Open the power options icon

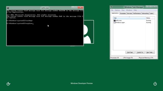tap(155, 84)
